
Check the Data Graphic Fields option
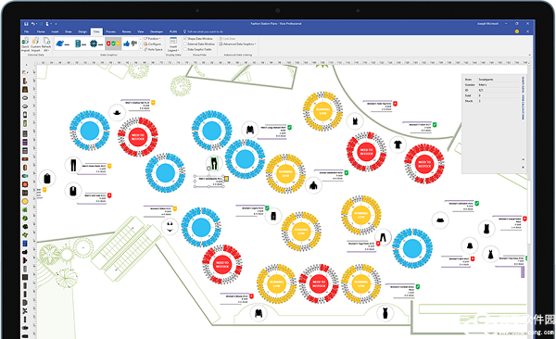185,50
